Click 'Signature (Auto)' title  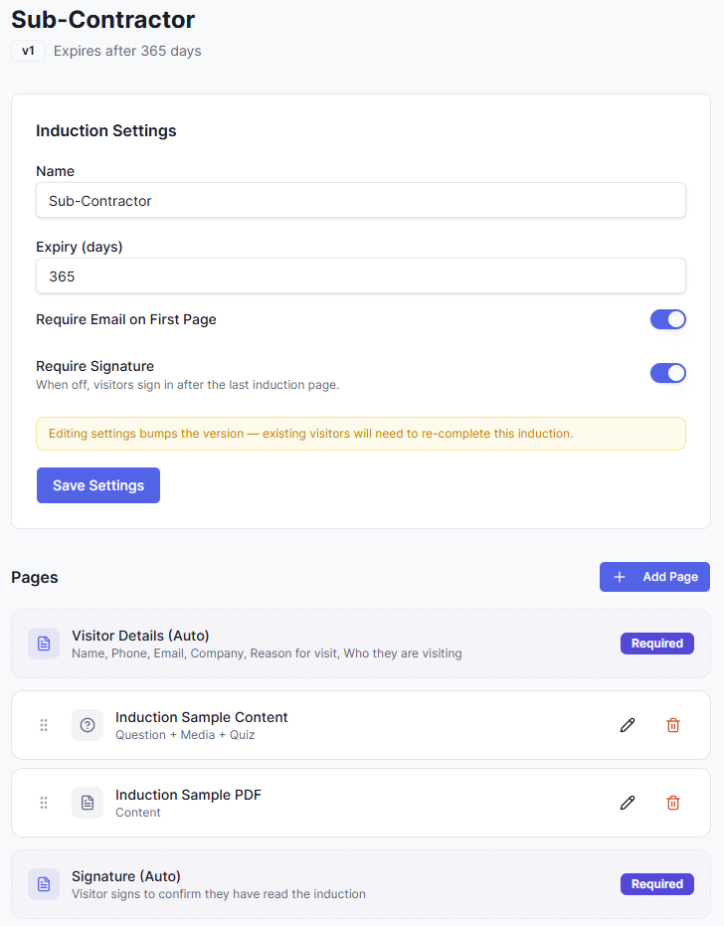(x=126, y=876)
